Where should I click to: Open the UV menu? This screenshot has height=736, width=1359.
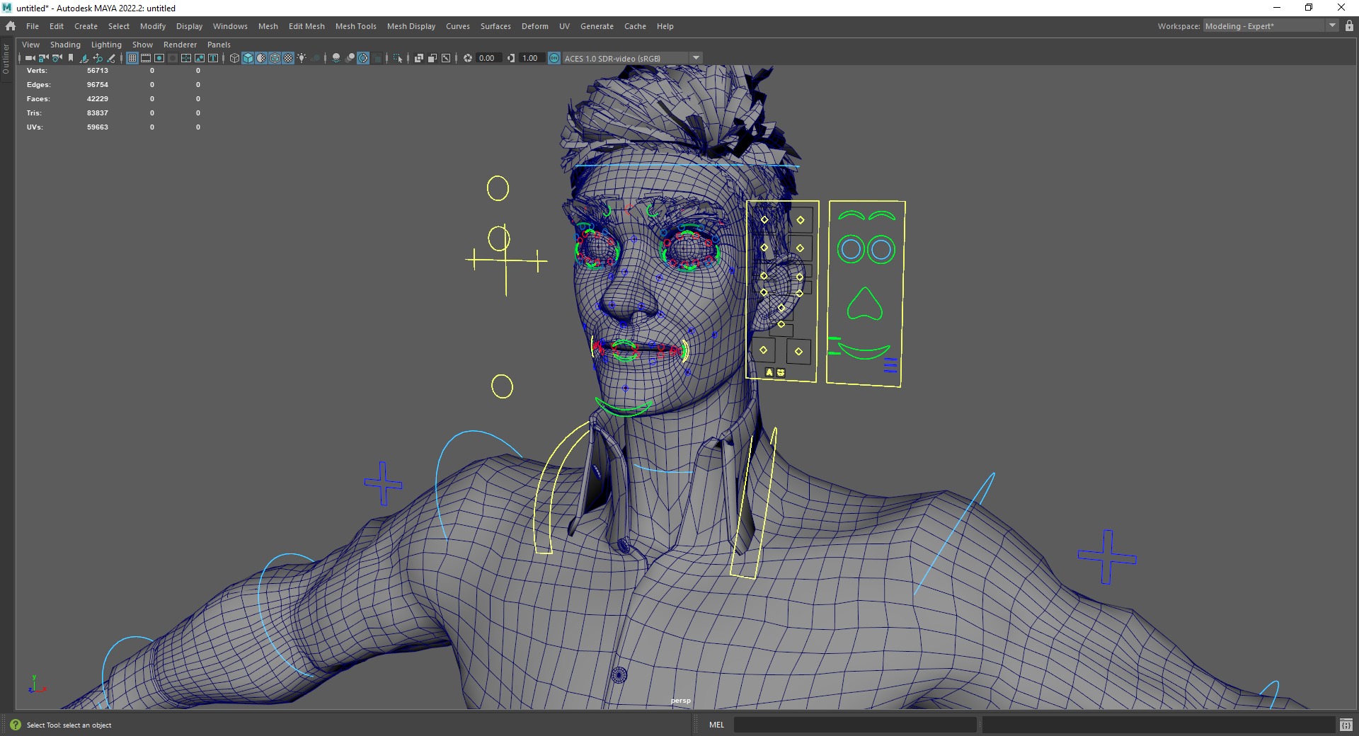click(564, 26)
